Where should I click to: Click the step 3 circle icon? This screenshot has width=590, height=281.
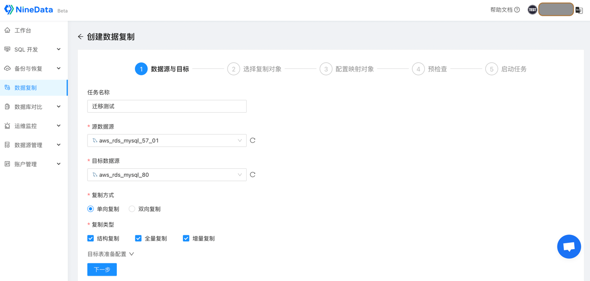pyautogui.click(x=326, y=69)
